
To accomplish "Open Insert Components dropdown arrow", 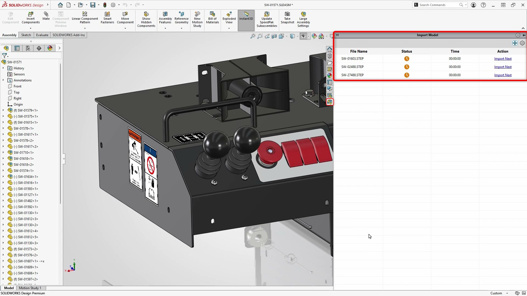I will [x=30, y=28].
